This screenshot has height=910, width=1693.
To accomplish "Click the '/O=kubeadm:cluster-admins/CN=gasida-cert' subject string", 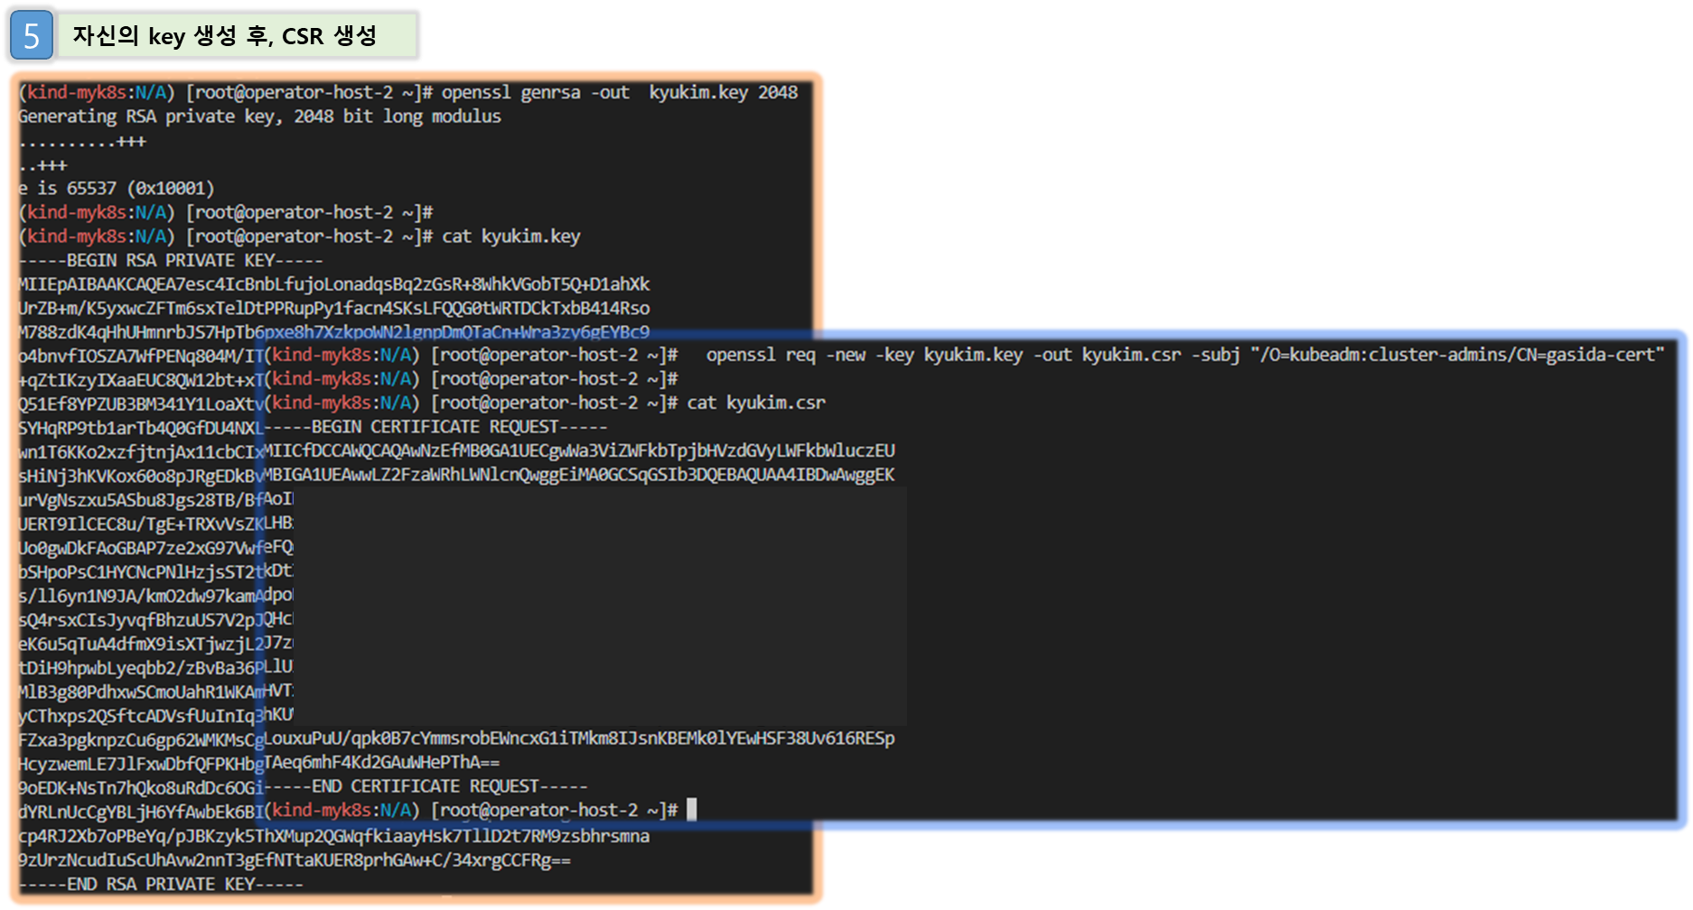I will click(1457, 355).
